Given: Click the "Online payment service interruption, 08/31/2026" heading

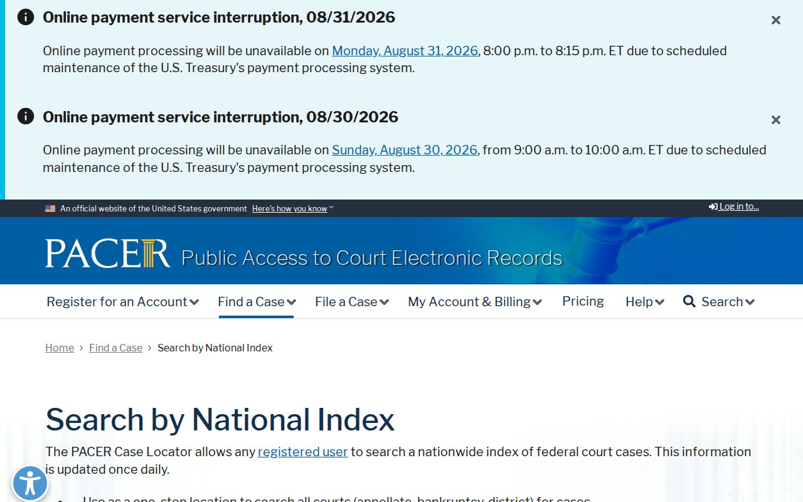Looking at the screenshot, I should click(x=219, y=17).
